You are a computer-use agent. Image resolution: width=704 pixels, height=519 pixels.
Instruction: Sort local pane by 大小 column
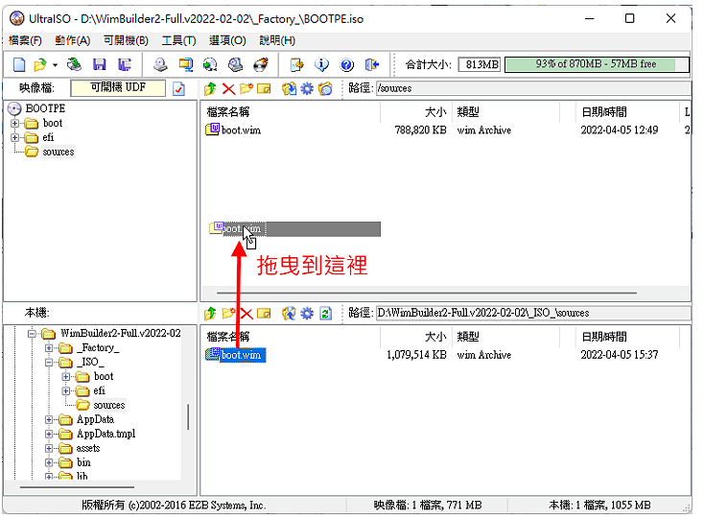coord(415,337)
